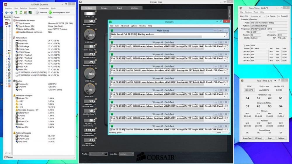Click the Worker #1 window icon

pos(112,42)
